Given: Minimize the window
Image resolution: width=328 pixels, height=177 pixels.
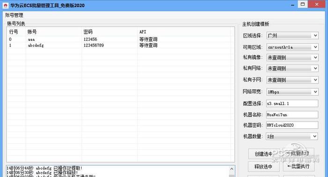Looking at the screenshot, I should [293, 5].
